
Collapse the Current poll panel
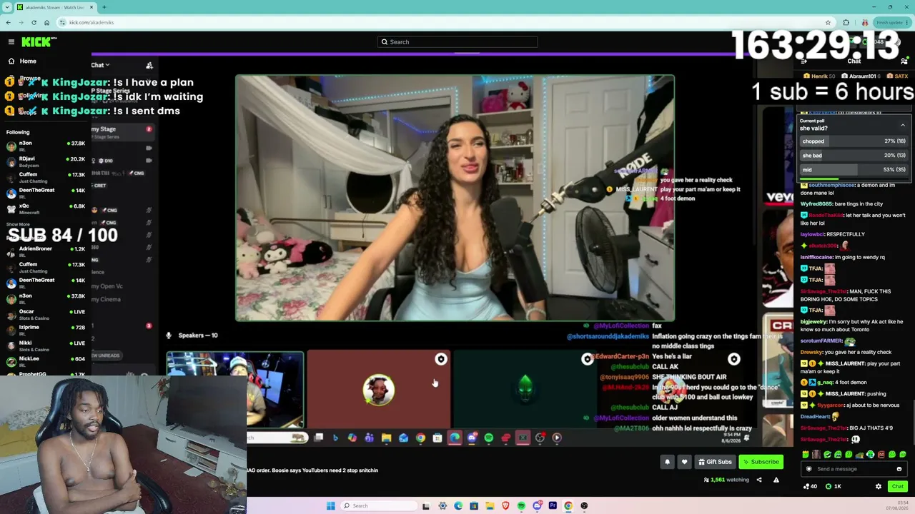903,125
